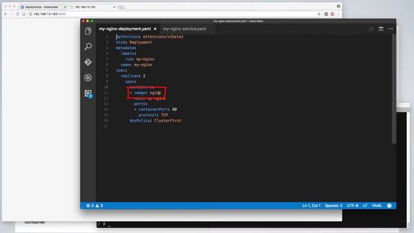Click the 'dnsPolicy: ClusterFirst' line
Image resolution: width=414 pixels, height=233 pixels.
155,120
